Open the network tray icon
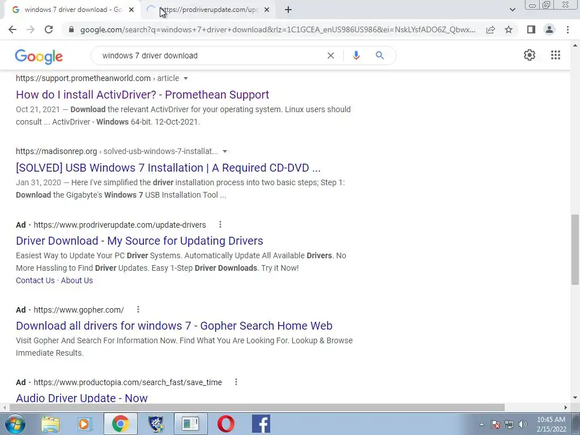This screenshot has height=435, width=580. click(x=509, y=424)
